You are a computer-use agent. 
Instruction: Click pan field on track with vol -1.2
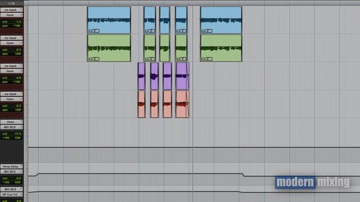(11, 26)
